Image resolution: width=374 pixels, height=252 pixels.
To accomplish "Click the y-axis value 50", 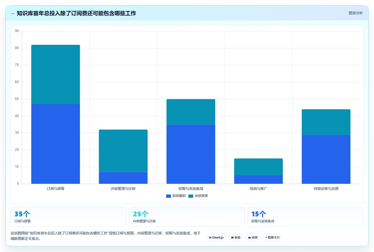I will point(17,99).
